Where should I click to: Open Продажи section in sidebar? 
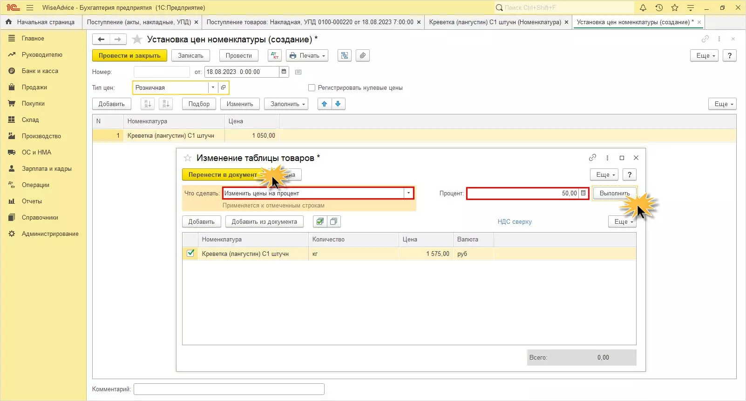pyautogui.click(x=34, y=87)
